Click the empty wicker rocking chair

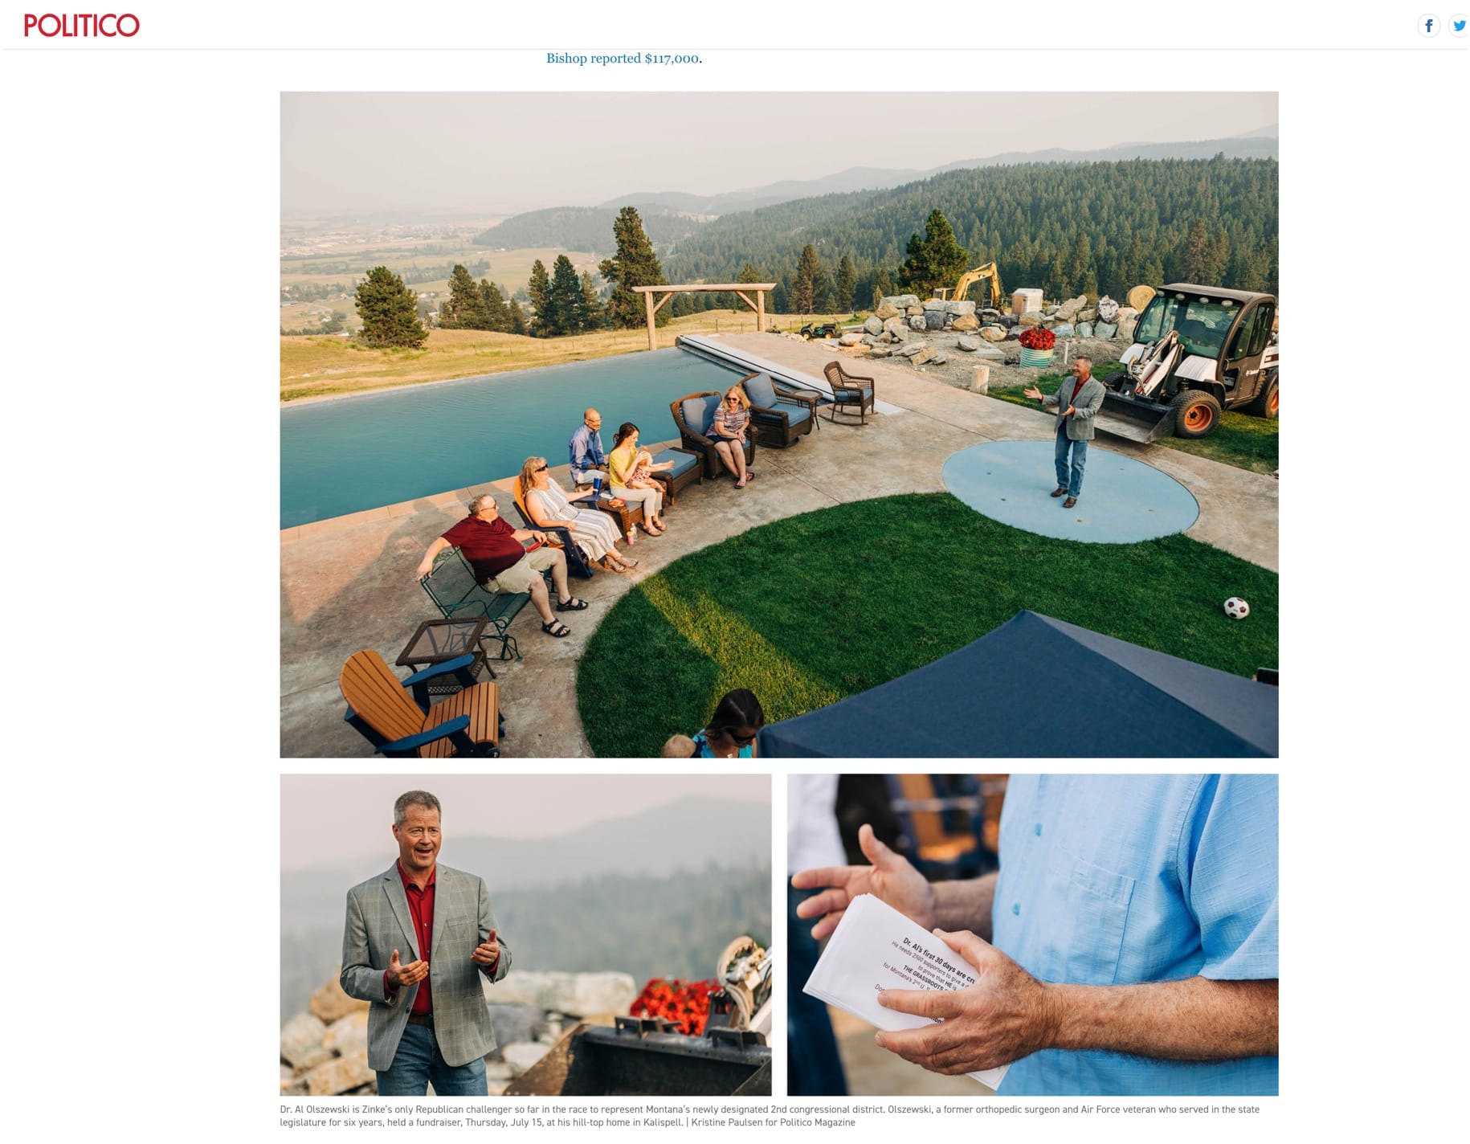click(848, 391)
